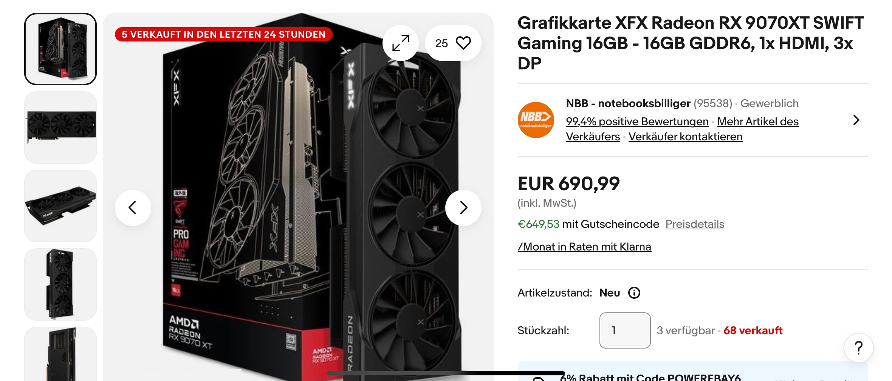
Task: Show the previous product image
Action: coord(133,207)
